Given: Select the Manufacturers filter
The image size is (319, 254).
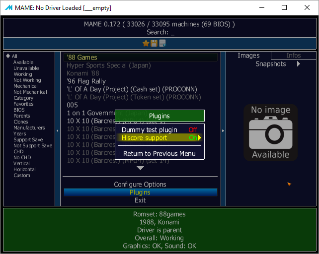Looking at the screenshot, I should point(29,127).
